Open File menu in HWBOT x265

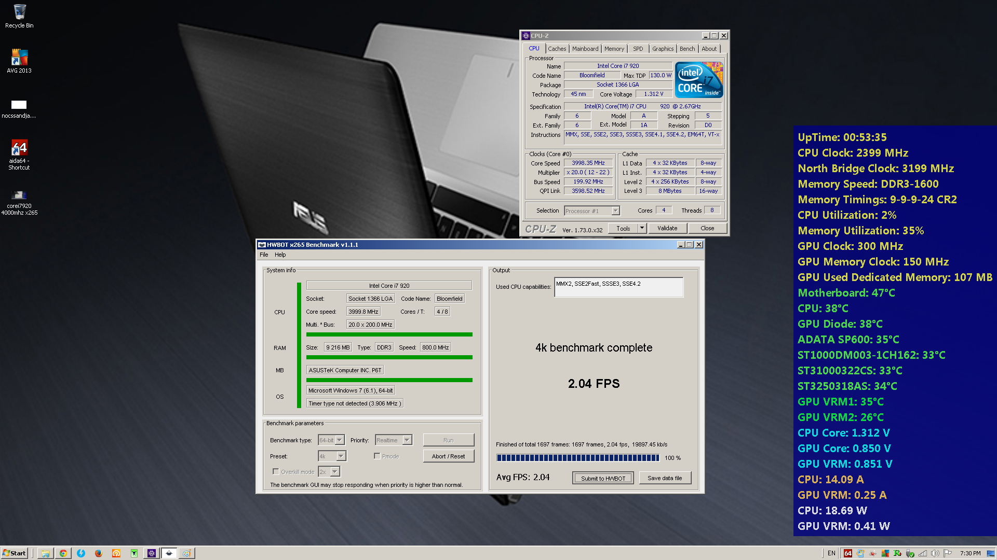(264, 255)
